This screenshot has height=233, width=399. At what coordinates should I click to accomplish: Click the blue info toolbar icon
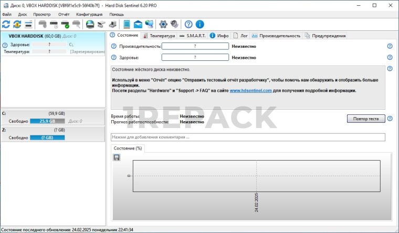pos(199,24)
